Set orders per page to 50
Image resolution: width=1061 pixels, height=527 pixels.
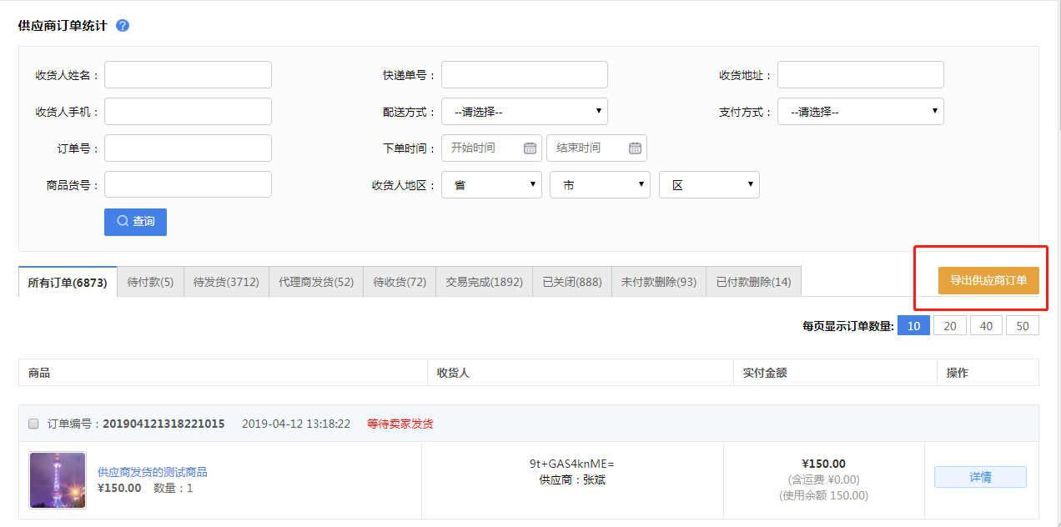(x=1022, y=326)
